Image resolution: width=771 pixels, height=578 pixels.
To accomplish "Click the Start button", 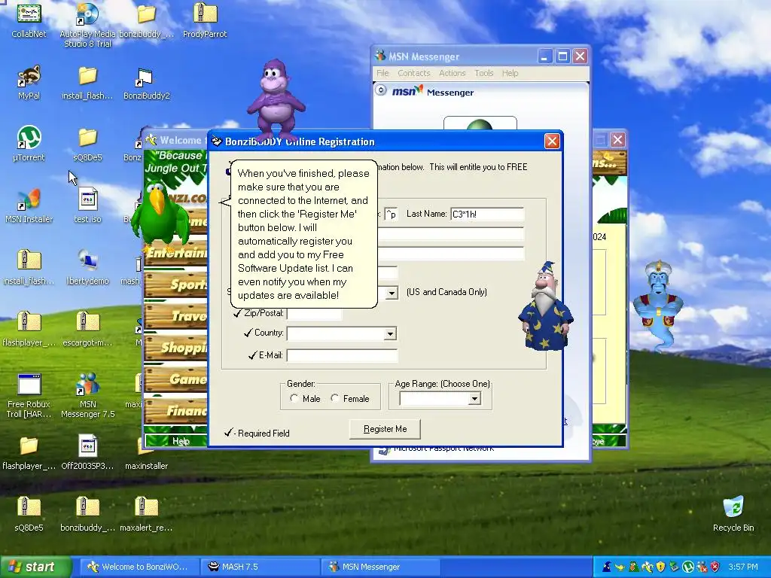I will click(x=35, y=567).
